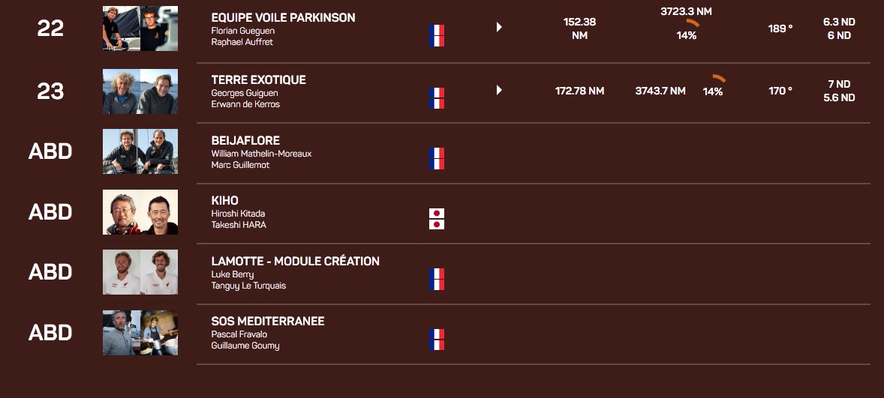Open the Lamotte - Module Création photo
Viewport: 884px width, 398px height.
click(x=140, y=272)
